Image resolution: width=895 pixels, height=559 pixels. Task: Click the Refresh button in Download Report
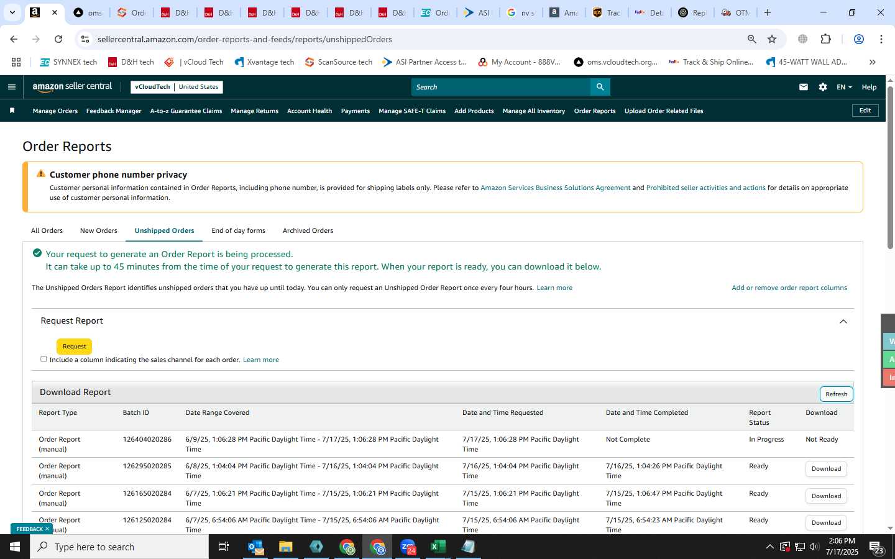(x=836, y=394)
